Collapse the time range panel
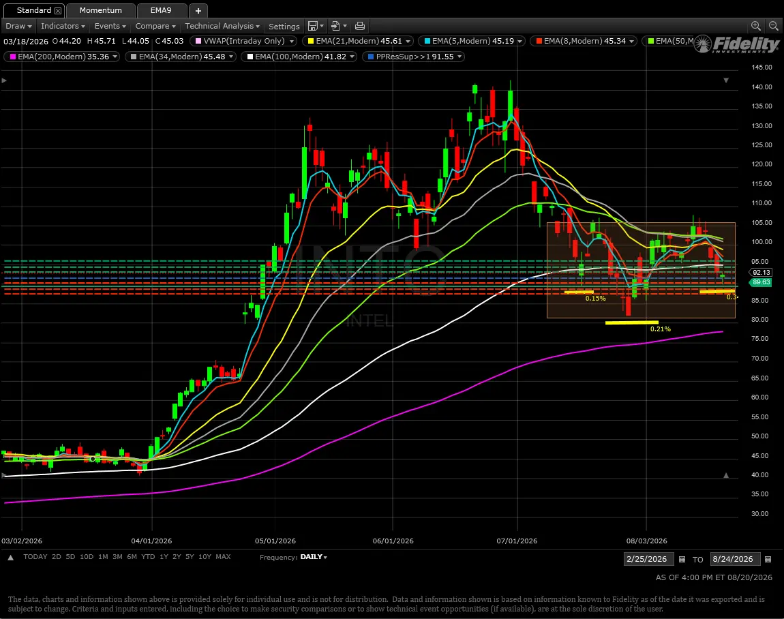The image size is (784, 619). pos(10,558)
